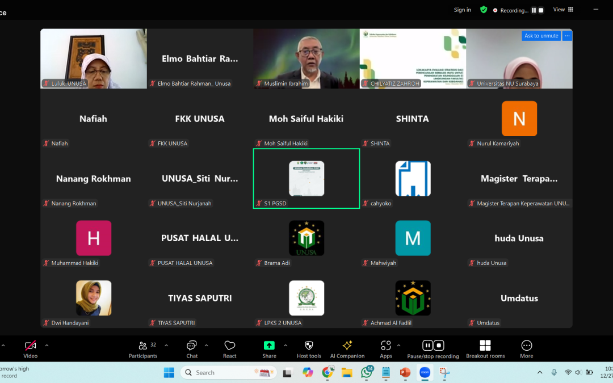Open the three-dot menu on Universitas NU Surabaya tile

pos(567,36)
